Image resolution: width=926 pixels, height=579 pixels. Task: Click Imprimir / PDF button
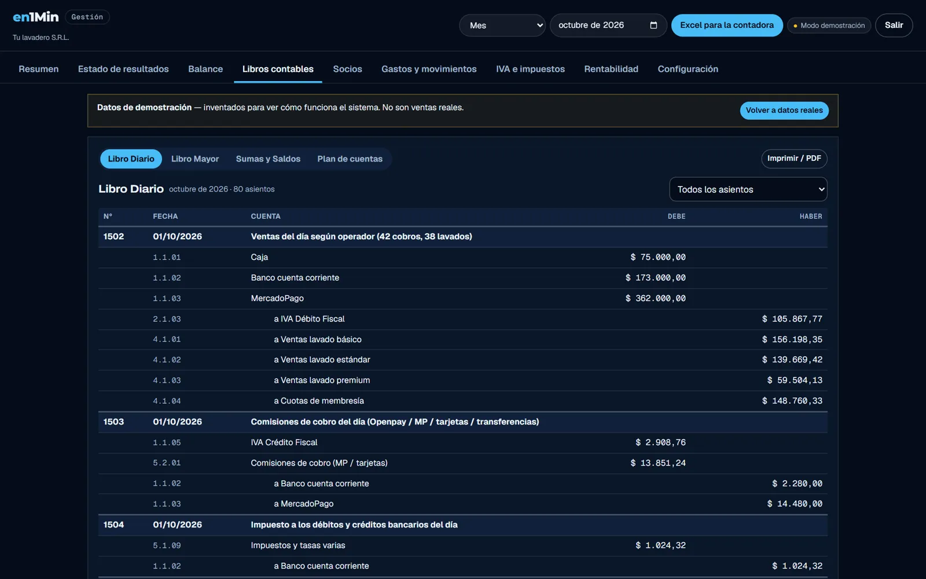(794, 159)
